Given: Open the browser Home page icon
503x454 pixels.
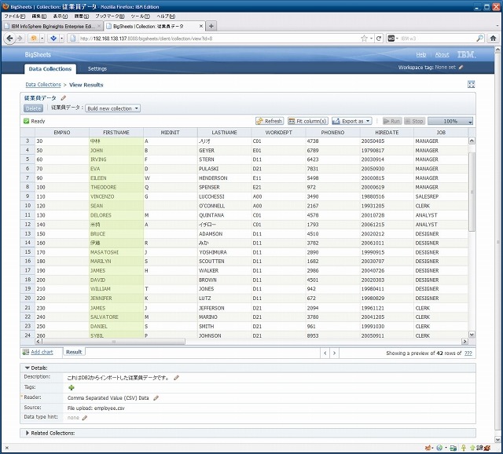Looking at the screenshot, I should 494,38.
